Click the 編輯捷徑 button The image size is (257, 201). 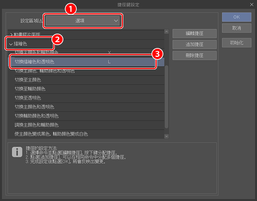point(194,33)
